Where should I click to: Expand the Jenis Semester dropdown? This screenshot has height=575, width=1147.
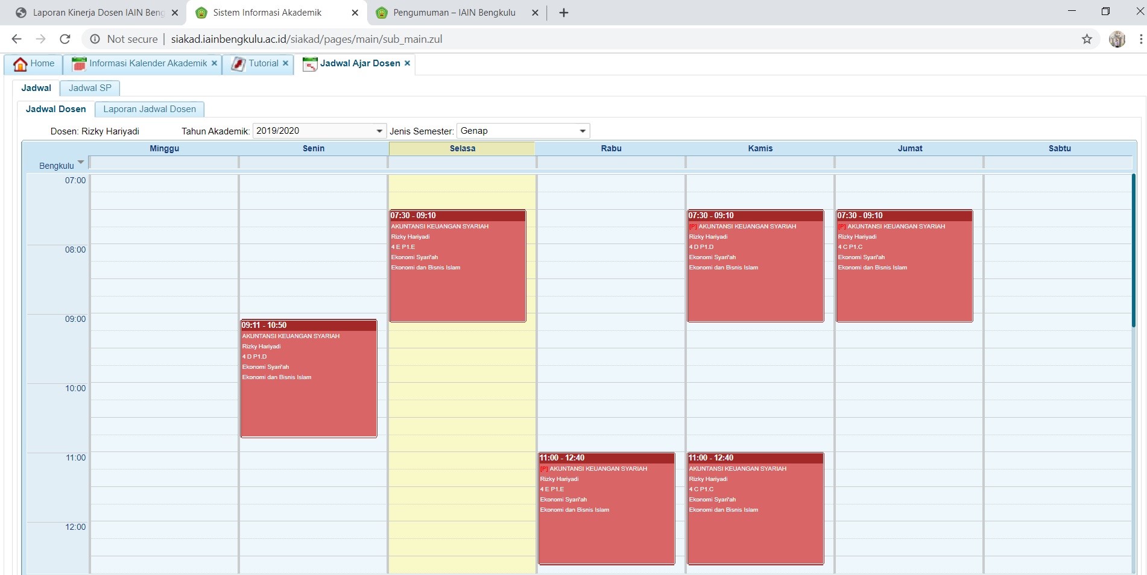[x=583, y=131]
